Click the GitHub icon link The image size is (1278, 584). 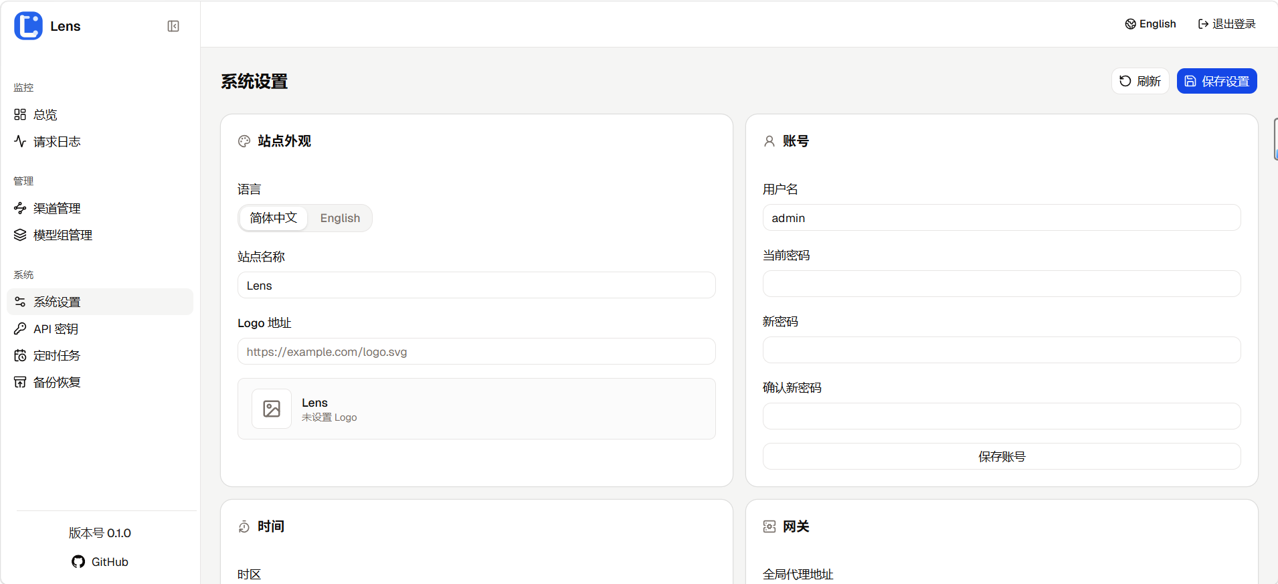[x=78, y=562]
